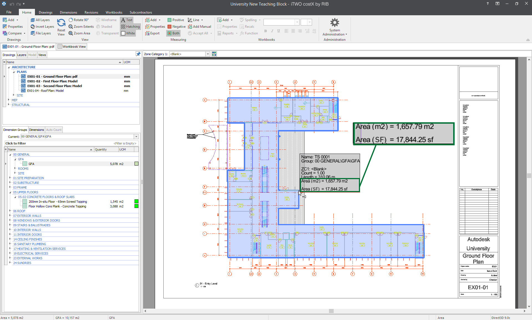
Task: Select the GFA dimension row
Action: [x=72, y=164]
